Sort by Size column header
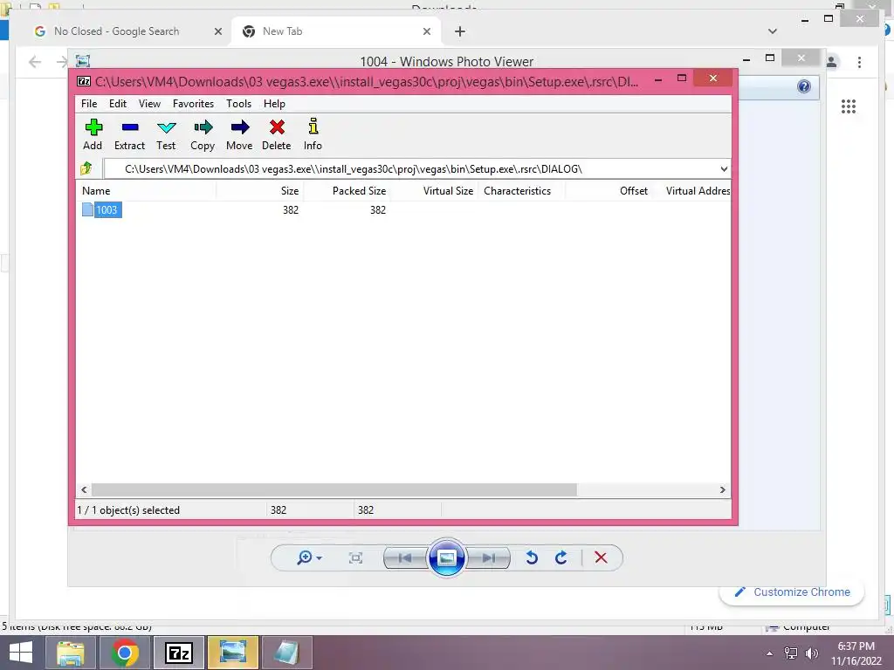Image resolution: width=894 pixels, height=670 pixels. 260,191
